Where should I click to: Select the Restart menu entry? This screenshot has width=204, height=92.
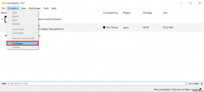(22, 24)
